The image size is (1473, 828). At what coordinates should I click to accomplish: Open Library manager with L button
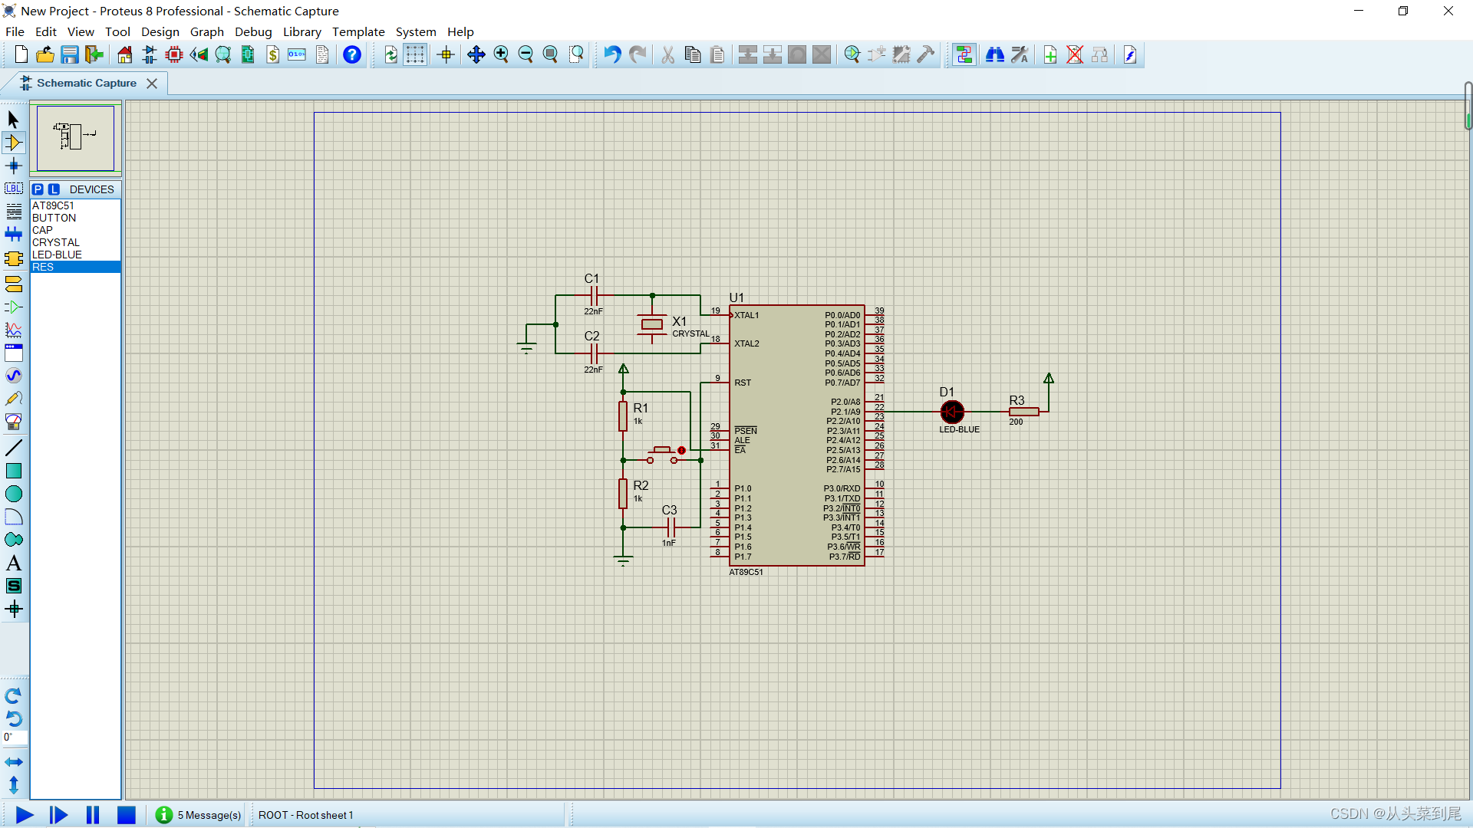pyautogui.click(x=54, y=189)
